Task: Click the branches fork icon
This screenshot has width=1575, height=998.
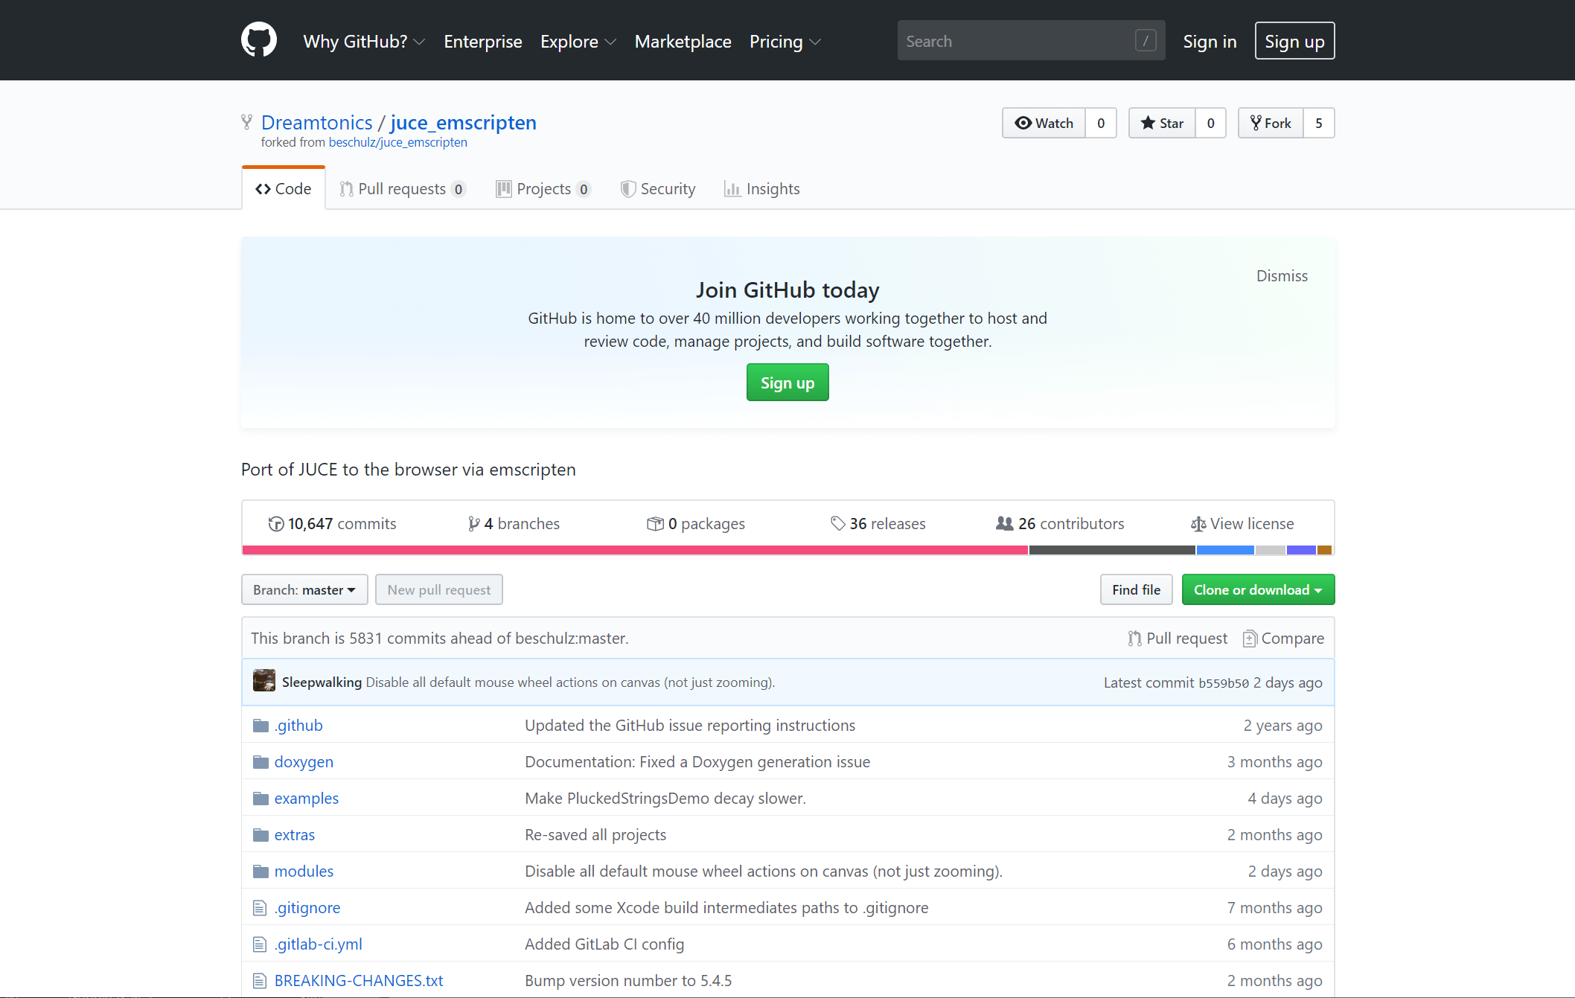Action: [x=473, y=524]
